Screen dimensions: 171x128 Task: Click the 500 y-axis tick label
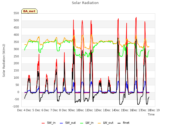point(16,21)
